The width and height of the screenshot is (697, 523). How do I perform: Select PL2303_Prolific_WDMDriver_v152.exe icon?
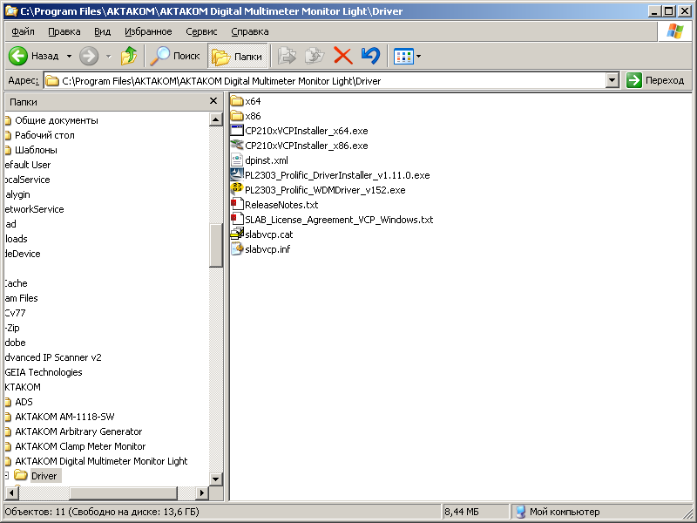[237, 189]
